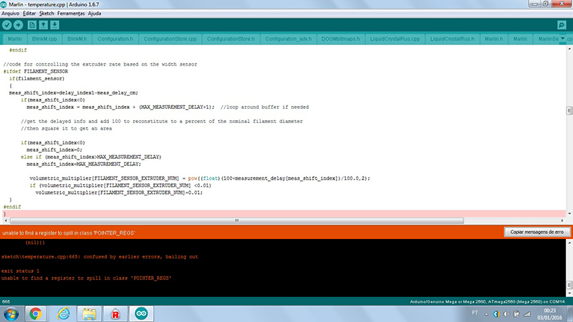The width and height of the screenshot is (573, 322).
Task: Switch to the ConfigurationStore.cpp tab
Action: [x=170, y=39]
